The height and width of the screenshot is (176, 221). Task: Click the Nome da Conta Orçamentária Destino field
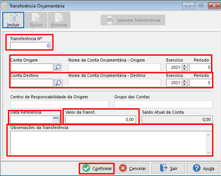(114, 83)
